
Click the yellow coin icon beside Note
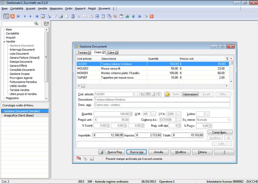[167, 94]
